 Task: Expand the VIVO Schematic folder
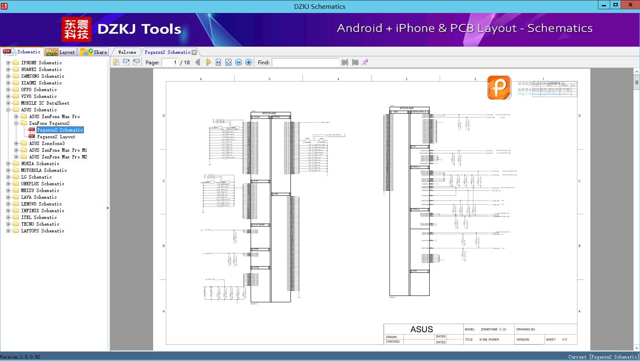8,96
